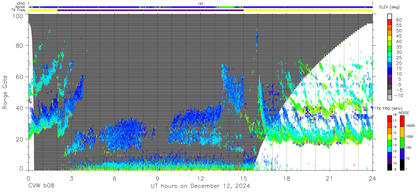This screenshot has height=193, width=419.
Task: Click the 'CVW b08' radar beam label
Action: coord(41,186)
